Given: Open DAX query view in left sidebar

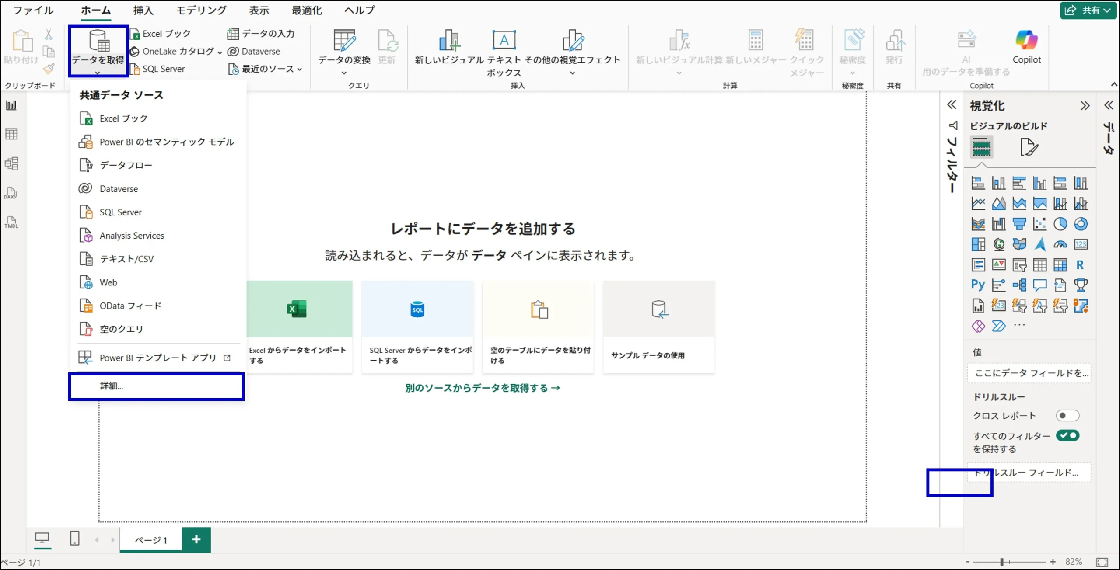Looking at the screenshot, I should click(11, 193).
